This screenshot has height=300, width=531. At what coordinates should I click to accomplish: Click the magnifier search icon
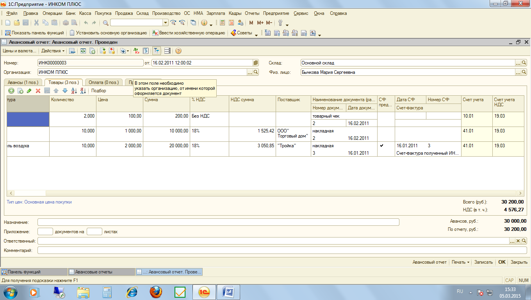tap(105, 23)
